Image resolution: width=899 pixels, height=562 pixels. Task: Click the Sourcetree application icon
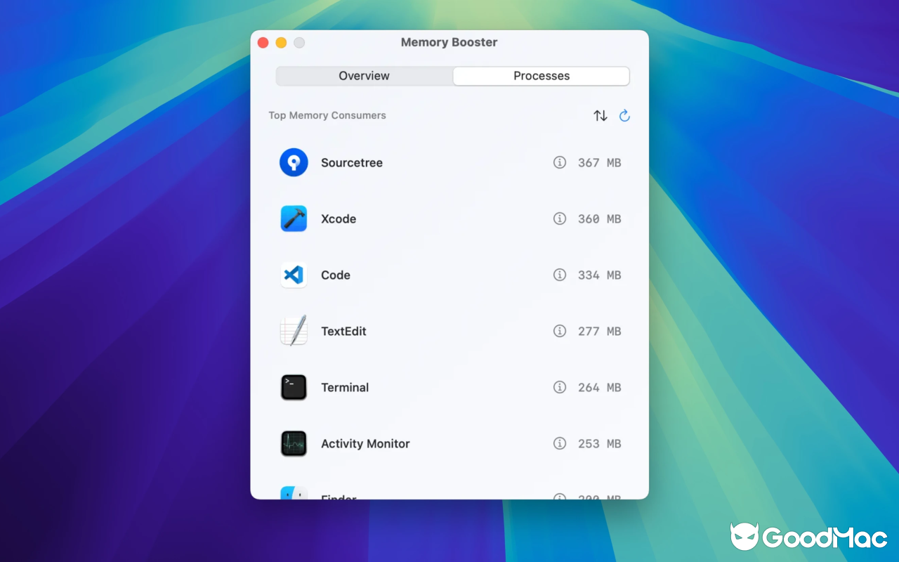293,162
